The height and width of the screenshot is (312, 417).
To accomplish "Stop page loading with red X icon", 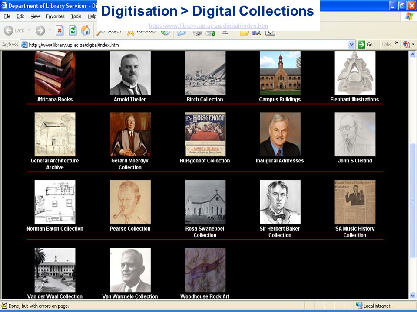I will tap(60, 30).
